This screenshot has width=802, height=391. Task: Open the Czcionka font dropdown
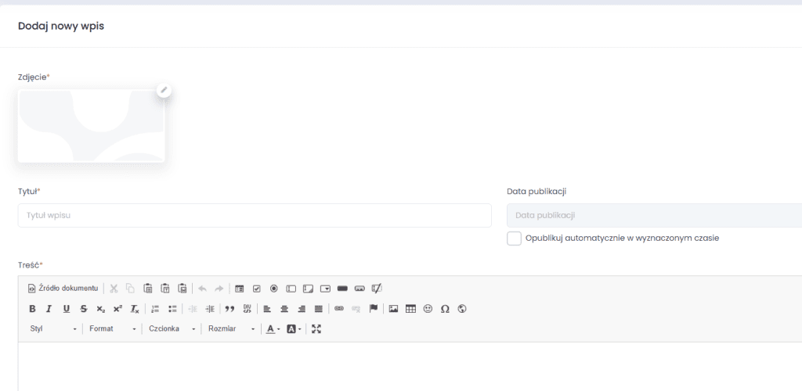pyautogui.click(x=172, y=329)
